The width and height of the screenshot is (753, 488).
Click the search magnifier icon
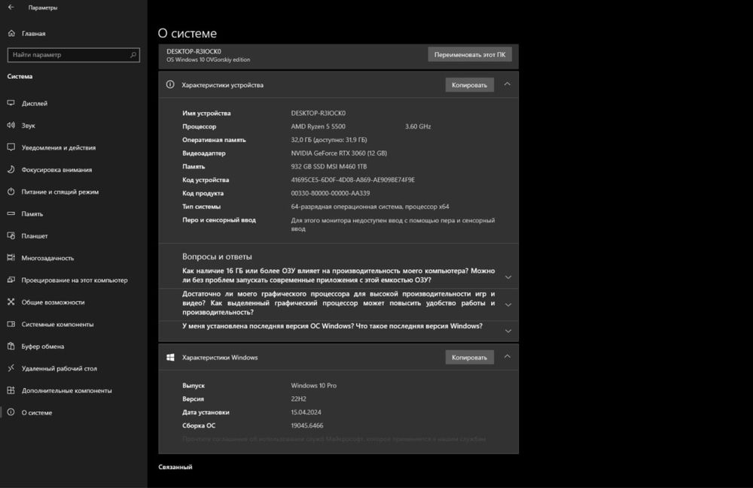pos(133,55)
